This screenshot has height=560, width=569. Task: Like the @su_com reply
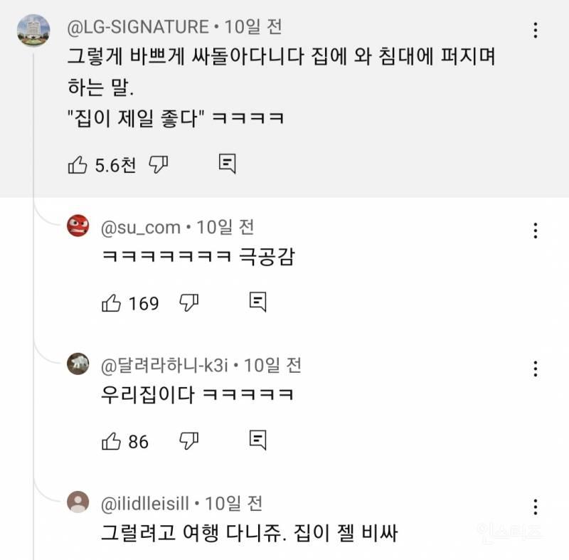click(112, 303)
